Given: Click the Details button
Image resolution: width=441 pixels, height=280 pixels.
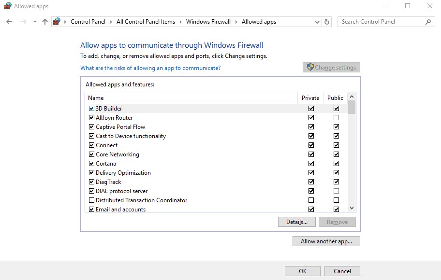Looking at the screenshot, I should [297, 222].
